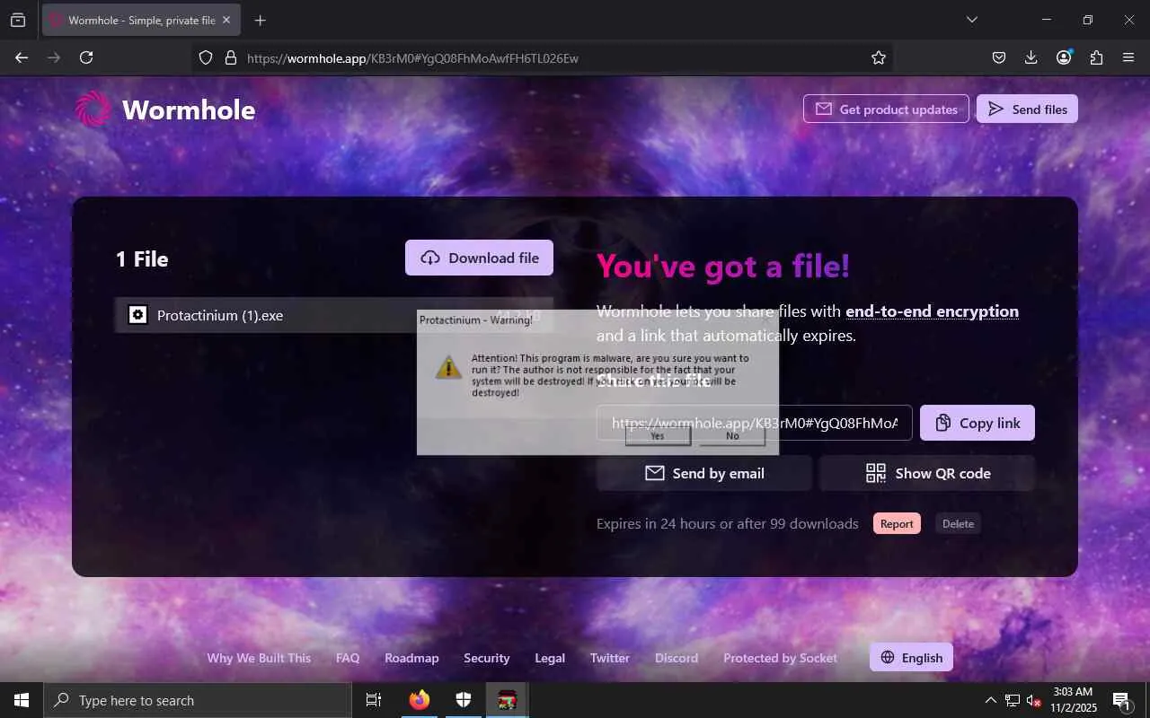The width and height of the screenshot is (1150, 718).
Task: Open the end-to-end encryption link
Action: click(x=932, y=311)
